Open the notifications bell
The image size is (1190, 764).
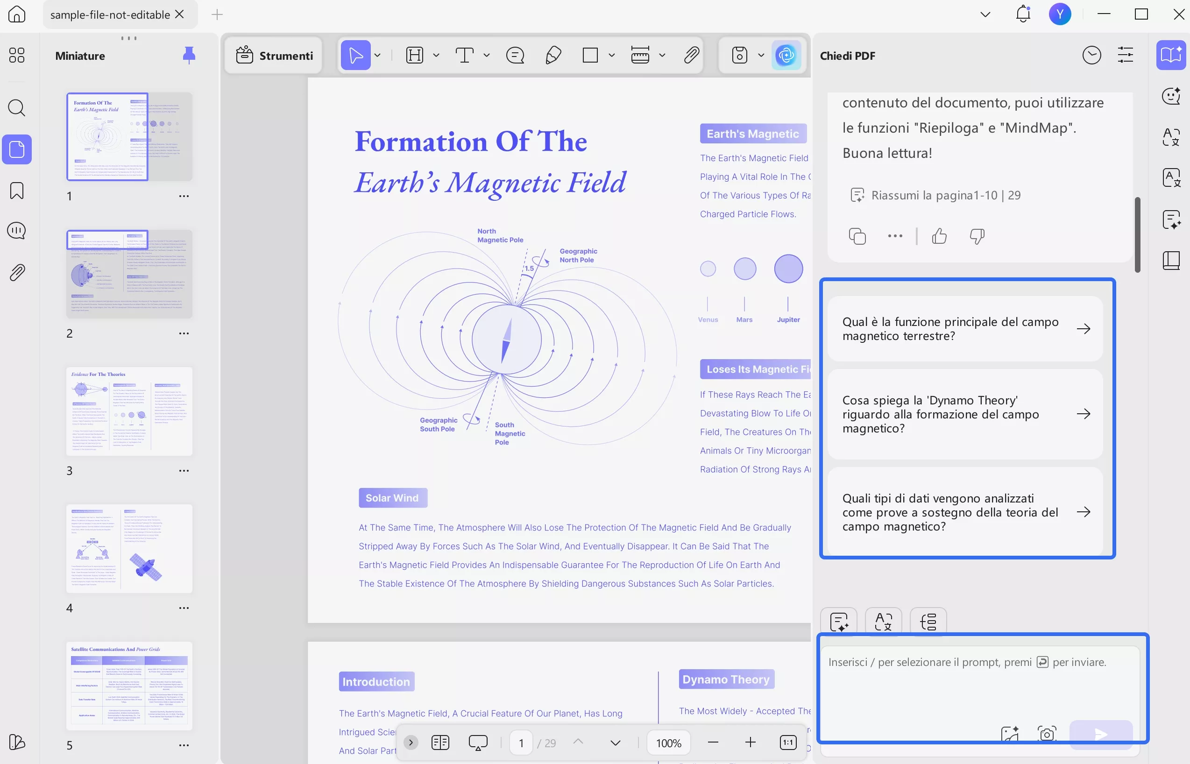pyautogui.click(x=1022, y=14)
